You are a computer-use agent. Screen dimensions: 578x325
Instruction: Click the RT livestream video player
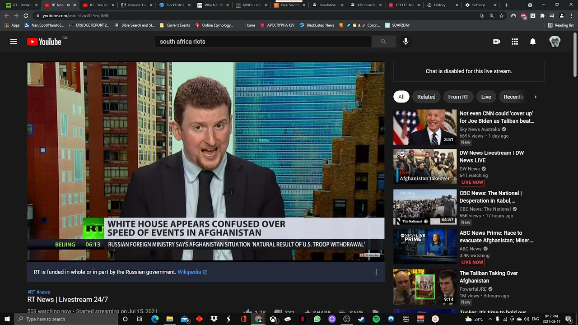(206, 161)
